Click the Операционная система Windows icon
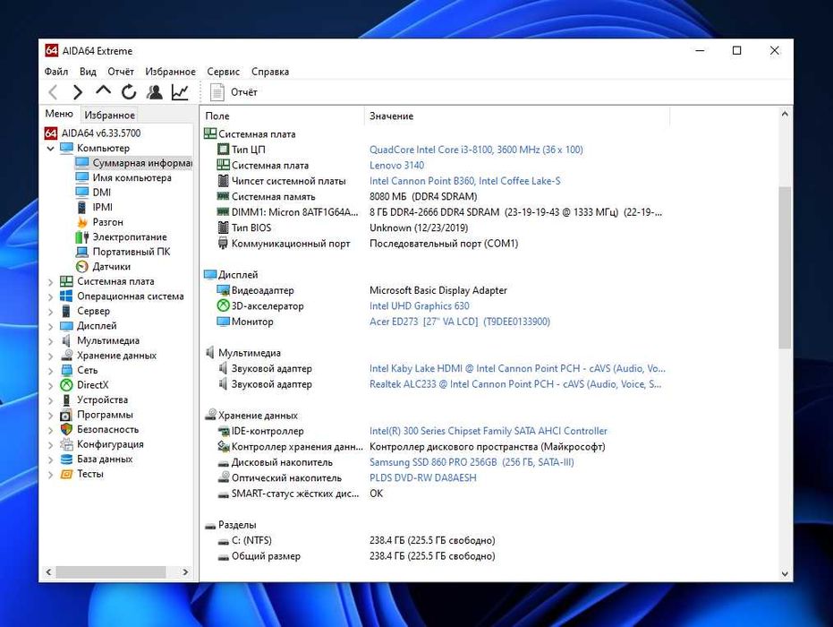 click(x=66, y=296)
